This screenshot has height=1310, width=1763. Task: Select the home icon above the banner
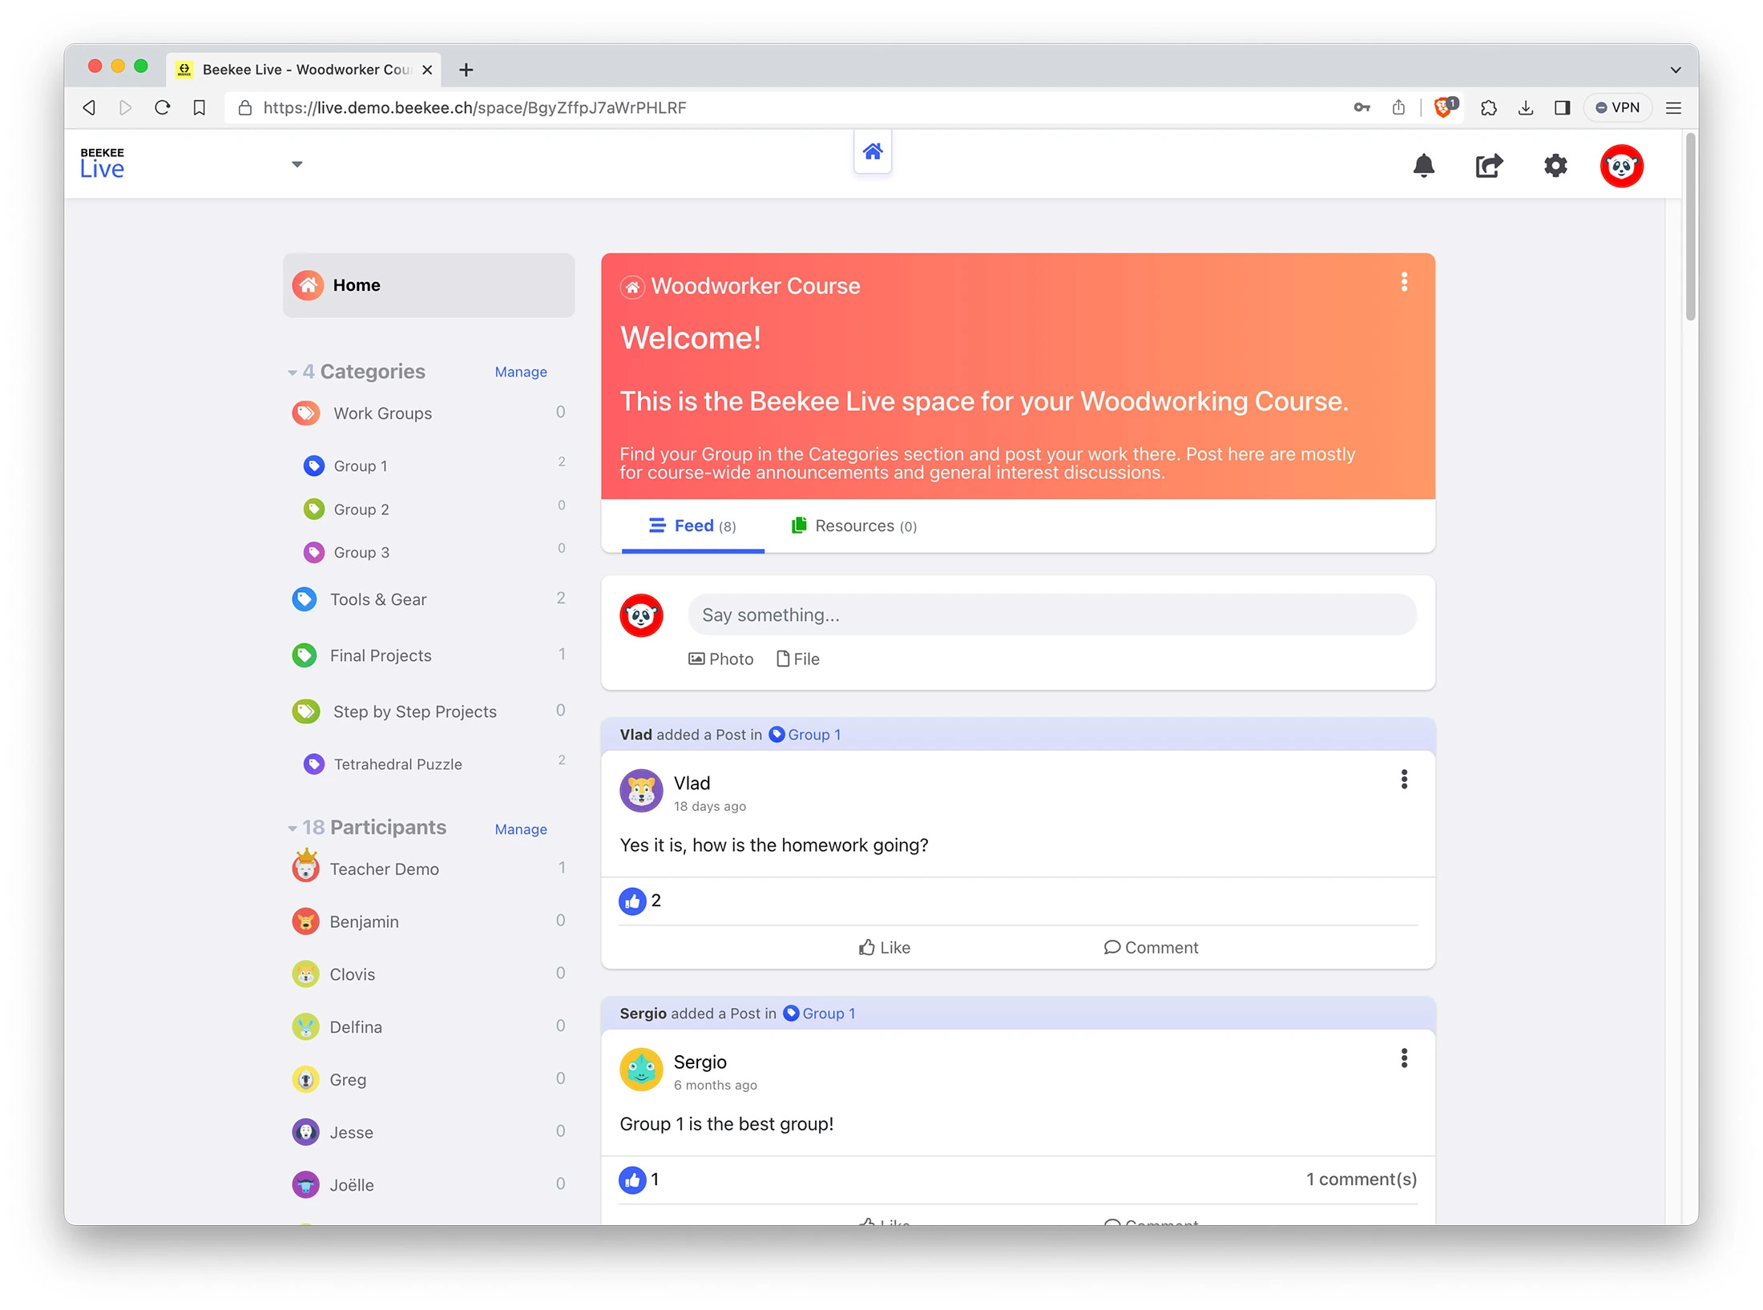pyautogui.click(x=873, y=151)
